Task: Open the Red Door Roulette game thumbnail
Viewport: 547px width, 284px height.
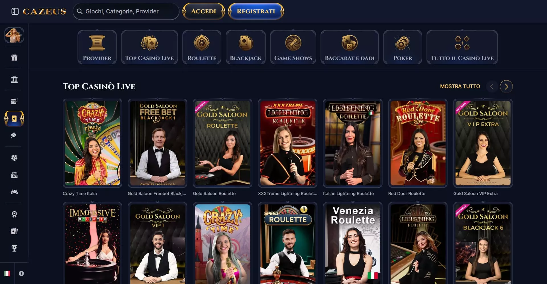Action: coord(418,143)
